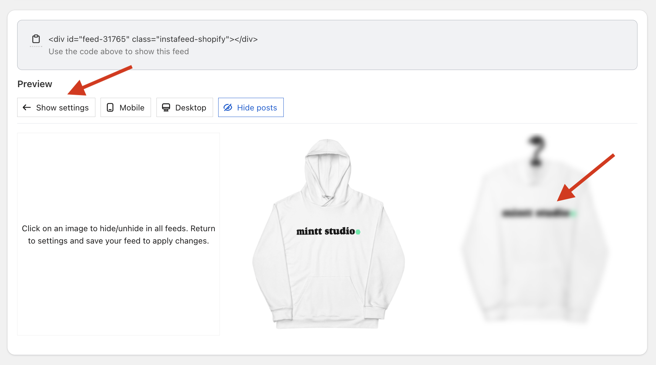Screen dimensions: 656x365
Task: Click the Hide posts button
Action: (x=251, y=107)
